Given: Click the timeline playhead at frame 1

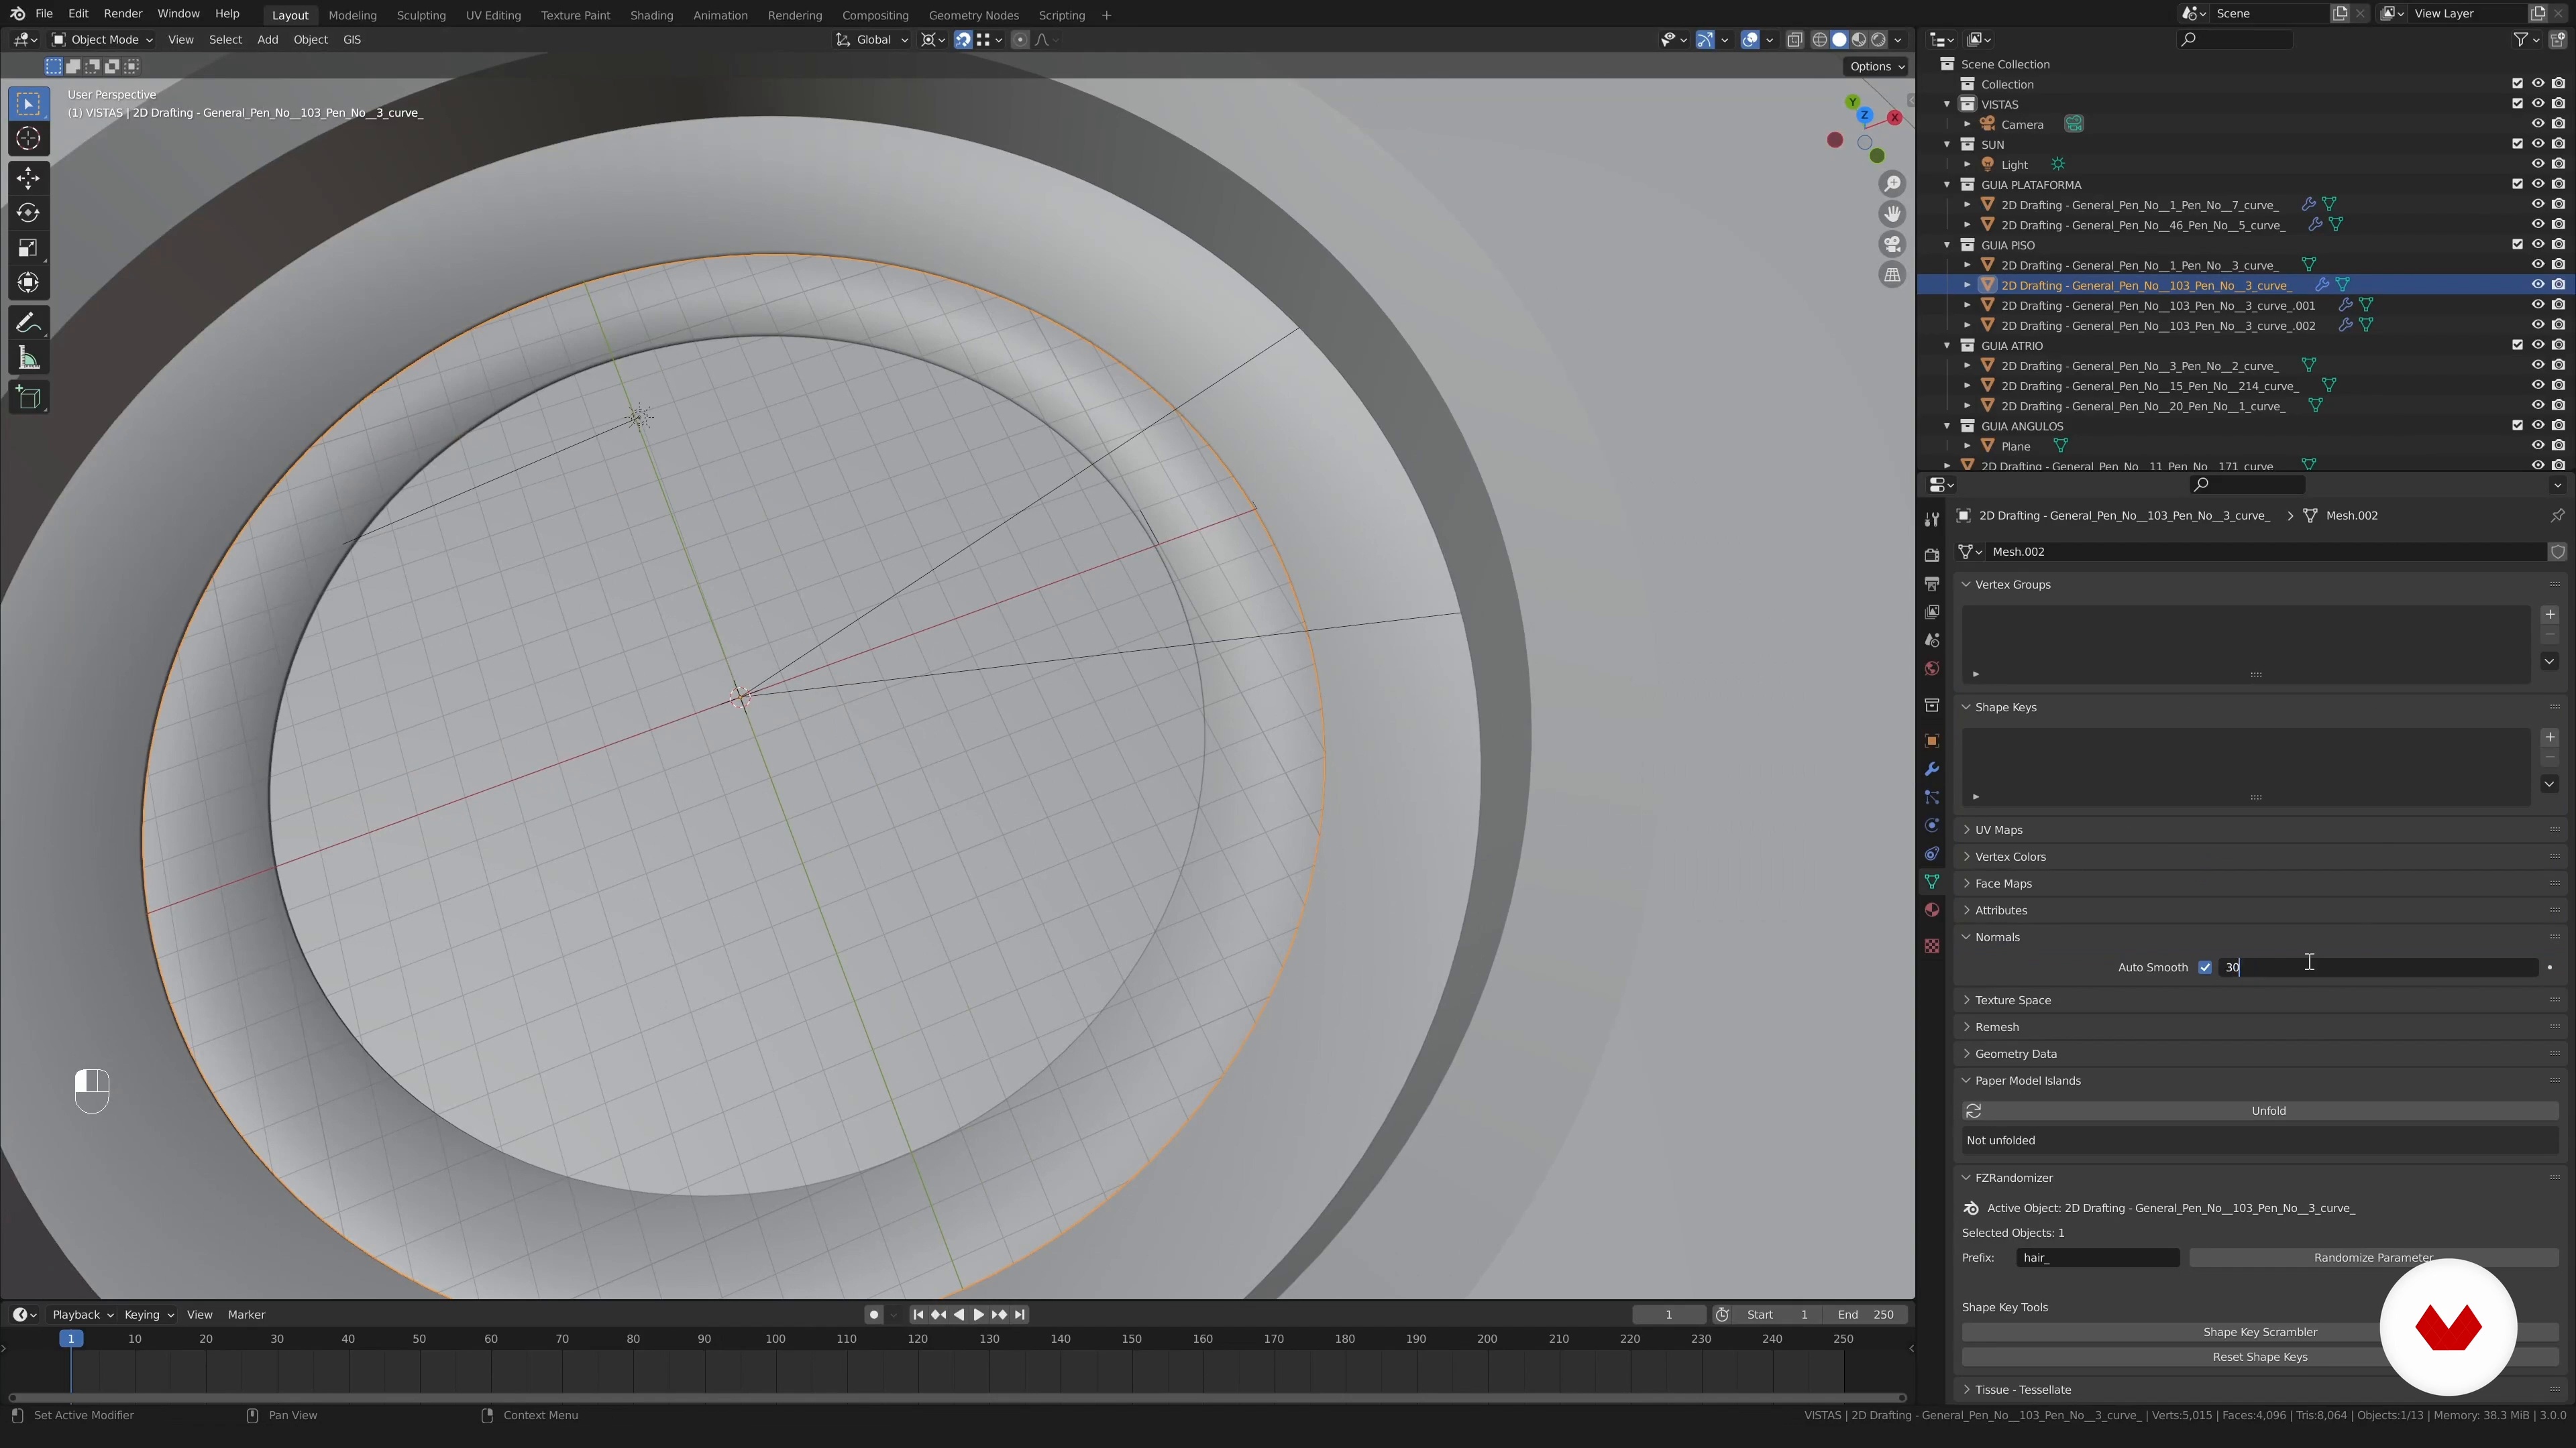Looking at the screenshot, I should coord(71,1338).
